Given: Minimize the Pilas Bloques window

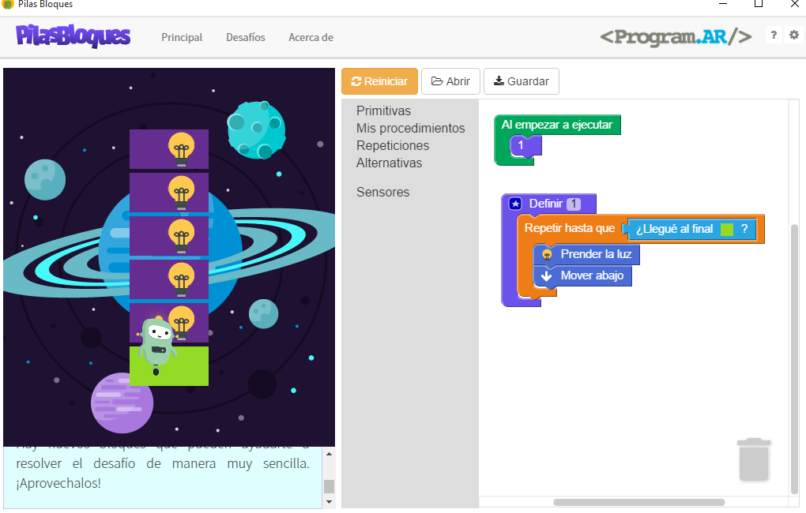Looking at the screenshot, I should (x=723, y=4).
